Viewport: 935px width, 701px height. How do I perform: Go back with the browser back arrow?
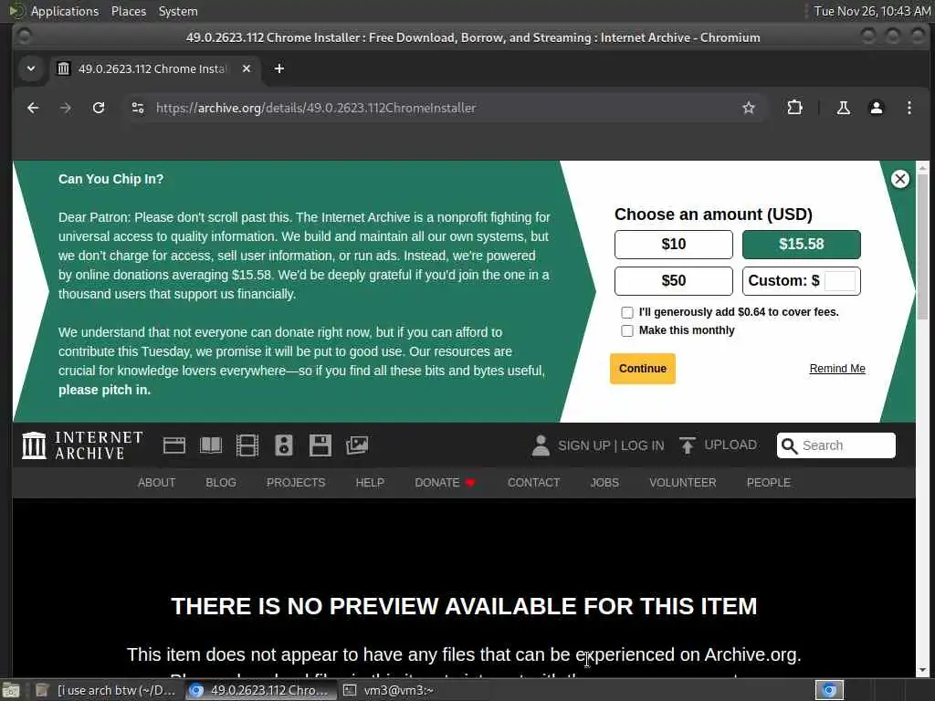[x=33, y=108]
